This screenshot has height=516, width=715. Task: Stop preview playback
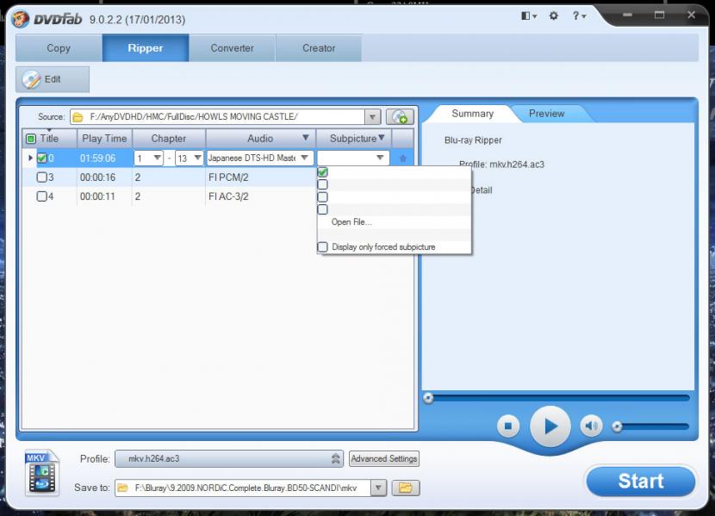[x=508, y=426]
